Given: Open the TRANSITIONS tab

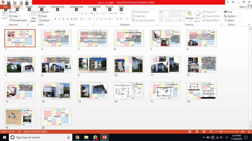Looking at the screenshot, I should tap(58, 7).
